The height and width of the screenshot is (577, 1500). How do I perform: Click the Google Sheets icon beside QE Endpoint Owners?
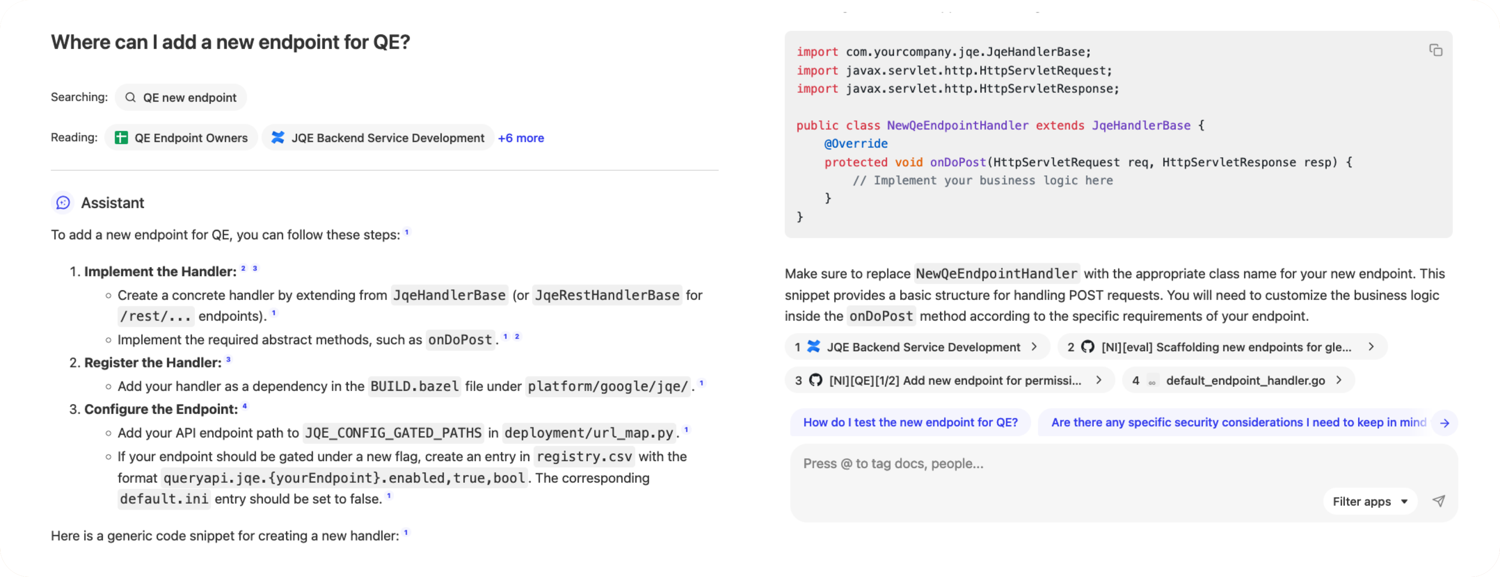click(x=121, y=137)
